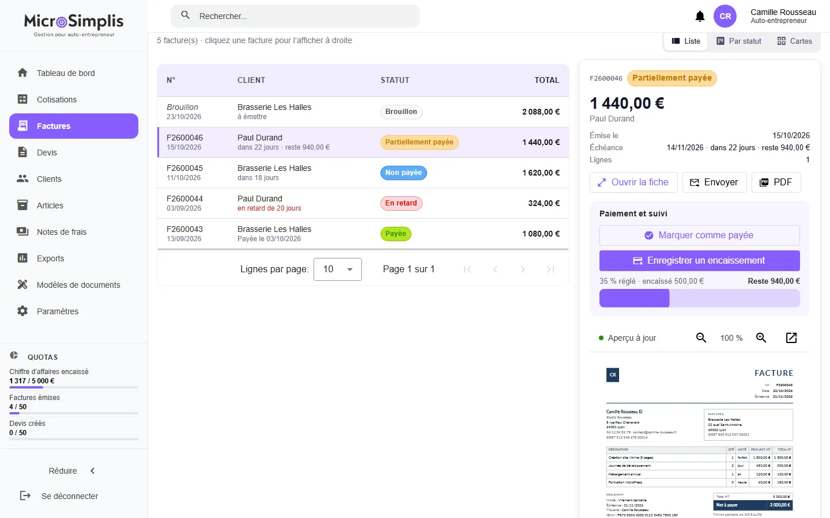Click the Notes de frais icon

click(22, 232)
